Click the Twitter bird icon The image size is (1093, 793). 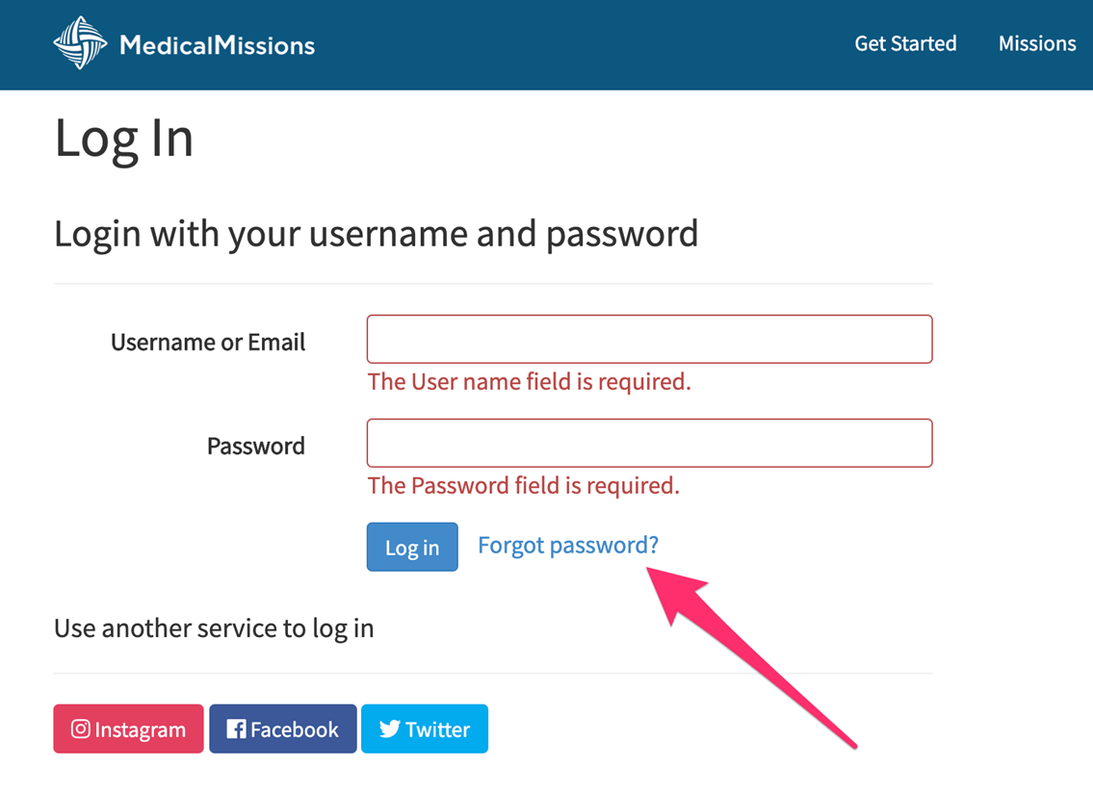(389, 729)
